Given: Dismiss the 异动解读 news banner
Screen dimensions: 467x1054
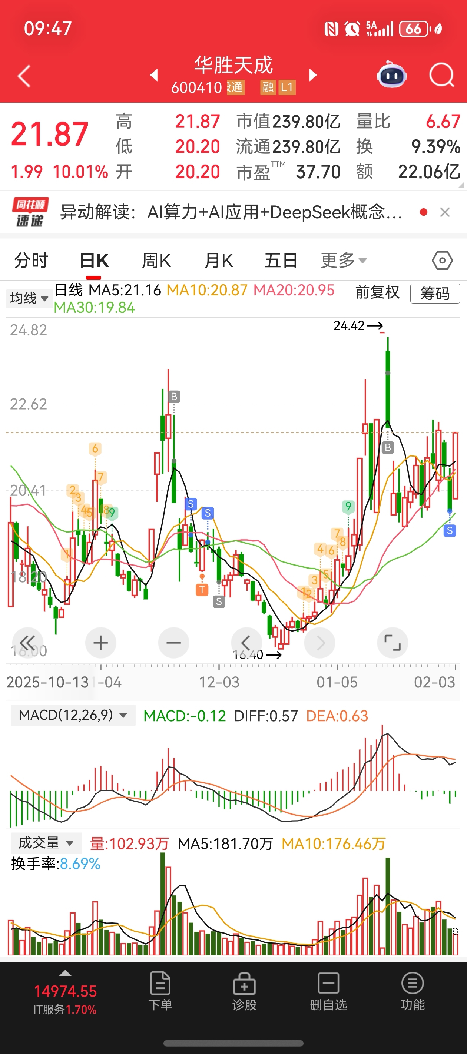Looking at the screenshot, I should (444, 212).
